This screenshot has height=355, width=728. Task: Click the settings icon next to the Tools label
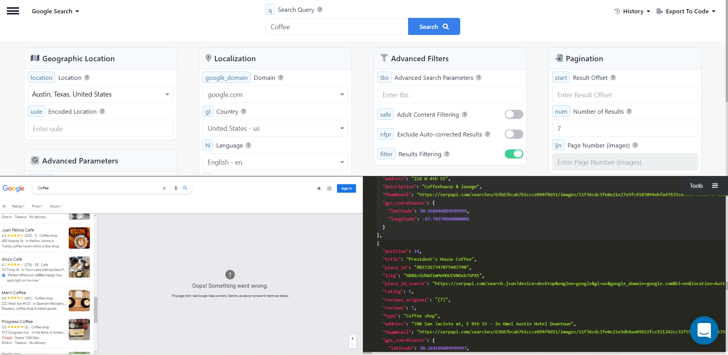pyautogui.click(x=715, y=185)
